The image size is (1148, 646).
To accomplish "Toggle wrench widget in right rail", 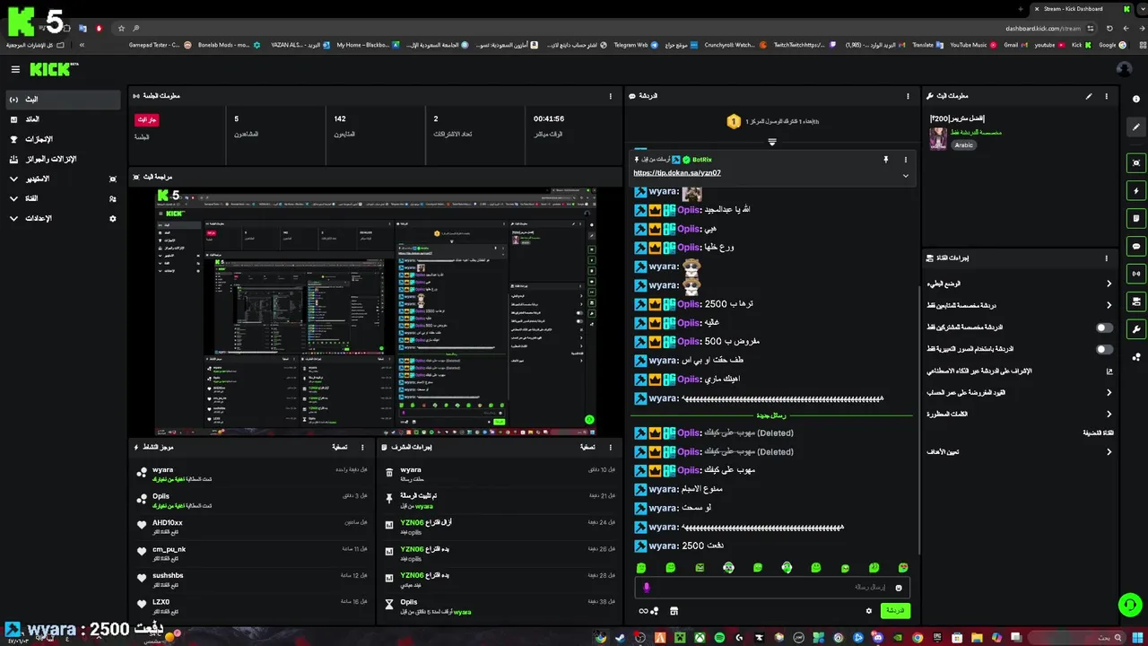I will pyautogui.click(x=1136, y=329).
